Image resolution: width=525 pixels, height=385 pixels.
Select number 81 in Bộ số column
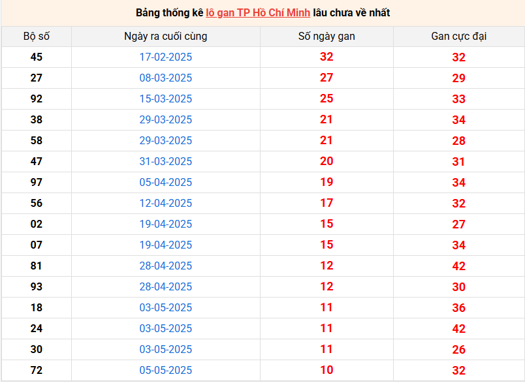pos(37,266)
